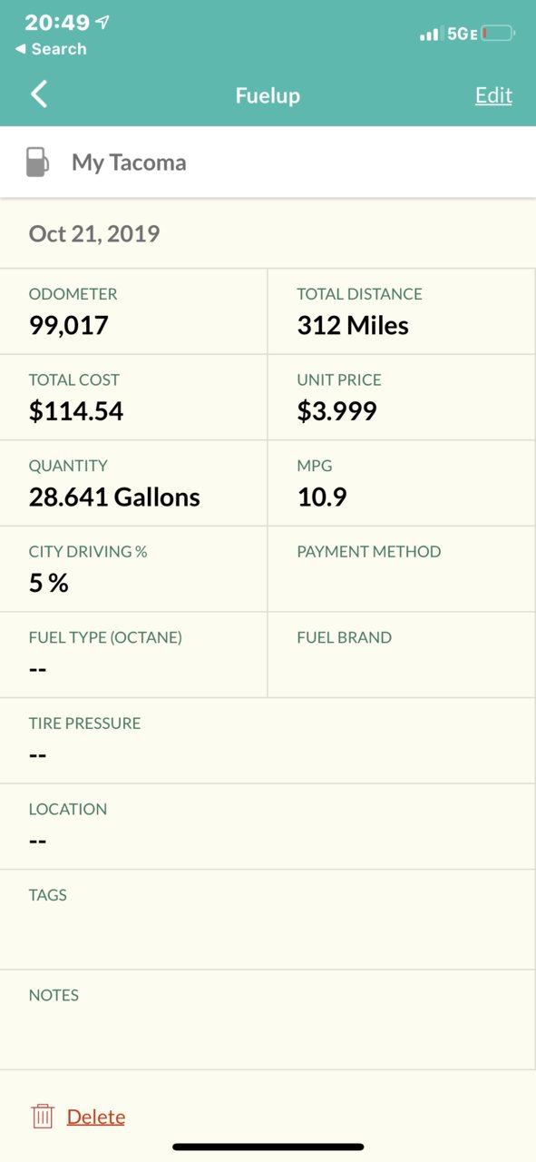This screenshot has height=1162, width=536.
Task: Tap the cellular signal bars icon
Action: pyautogui.click(x=429, y=34)
